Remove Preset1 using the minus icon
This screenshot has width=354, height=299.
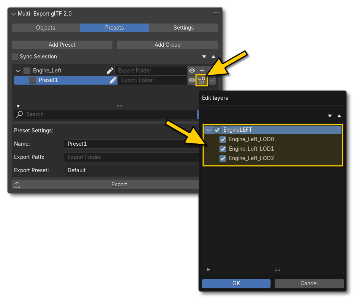pos(212,80)
